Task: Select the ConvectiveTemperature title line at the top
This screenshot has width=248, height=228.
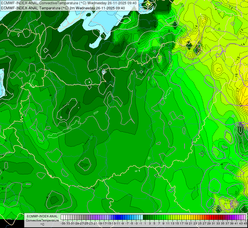Action: 69,3
